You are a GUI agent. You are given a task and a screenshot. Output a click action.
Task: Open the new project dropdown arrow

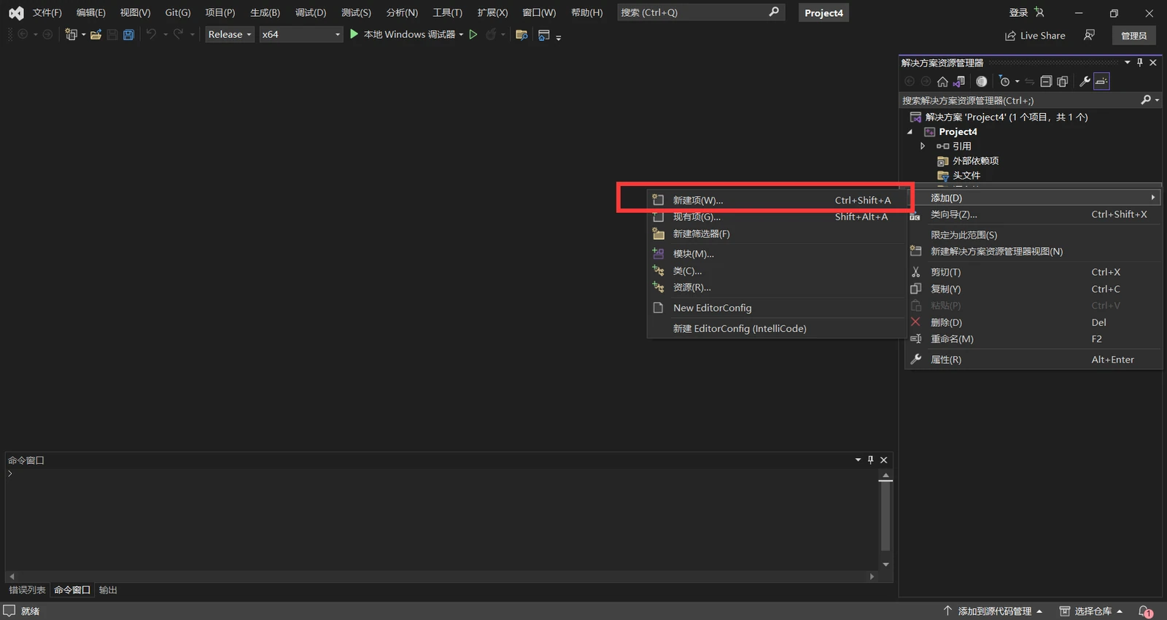83,35
